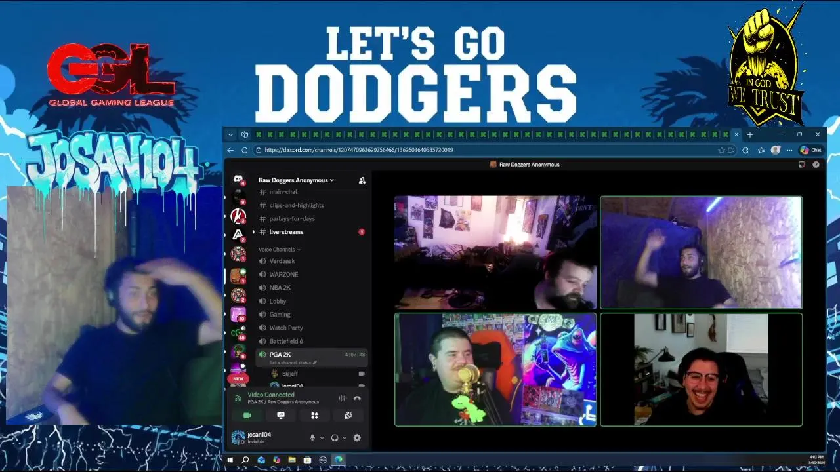The width and height of the screenshot is (840, 472).
Task: Open output device dropdown arrow beside headphones
Action: tap(345, 438)
